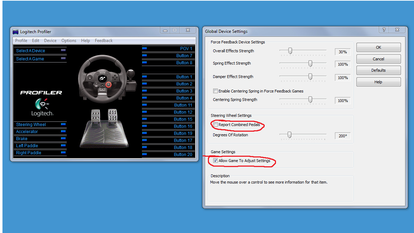Uncheck Allow Game To Adjust Settings
The image size is (414, 233).
point(215,161)
